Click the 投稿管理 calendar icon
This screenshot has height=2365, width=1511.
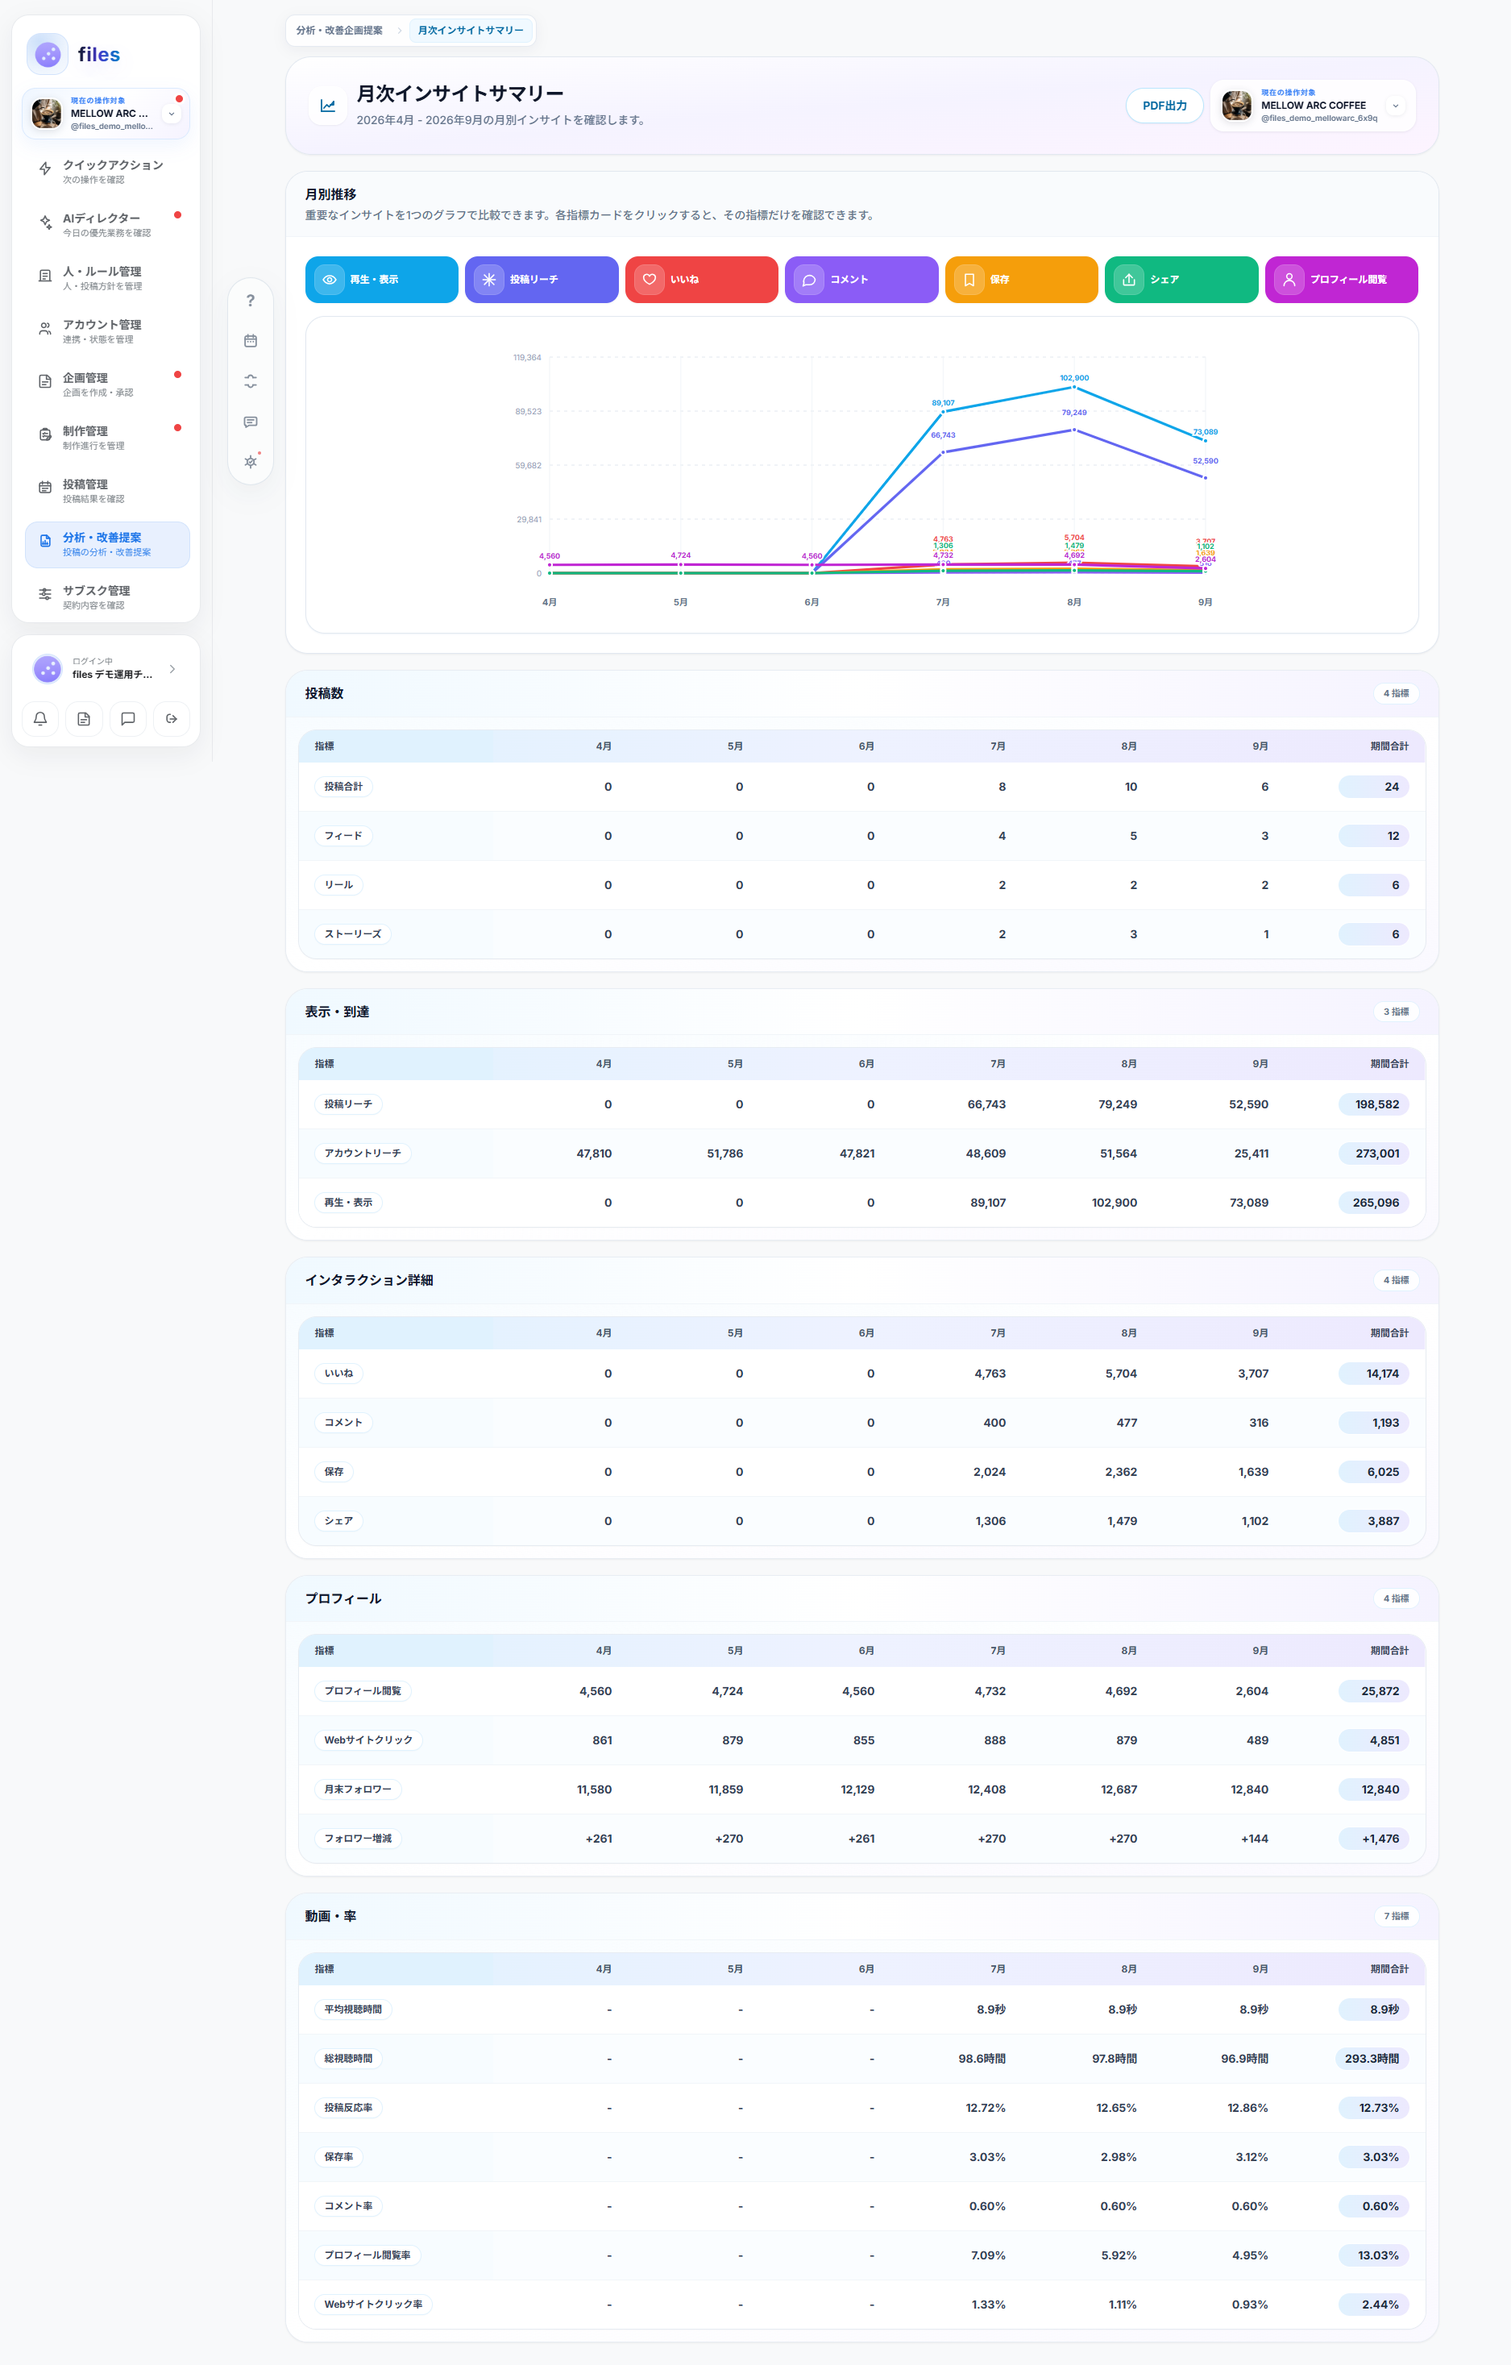(x=45, y=488)
